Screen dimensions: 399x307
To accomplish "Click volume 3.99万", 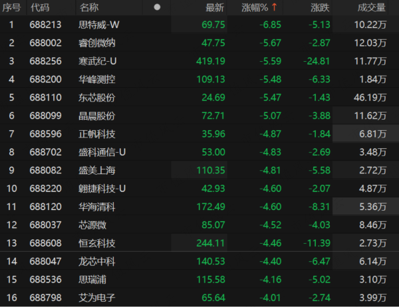I will coord(373,298).
